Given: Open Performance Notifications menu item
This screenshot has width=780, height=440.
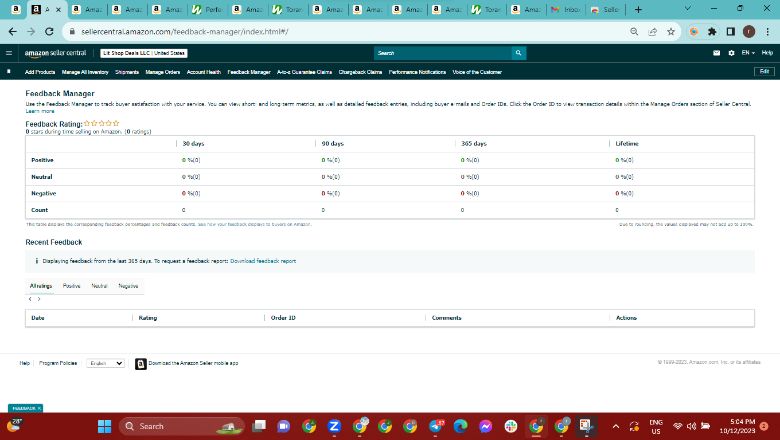Looking at the screenshot, I should coord(418,72).
